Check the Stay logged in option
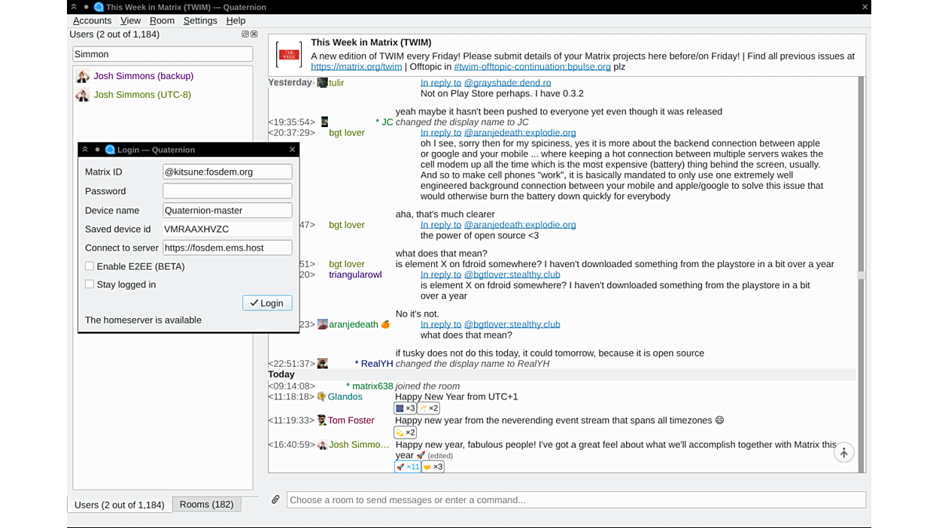This screenshot has width=939, height=528. tap(90, 284)
